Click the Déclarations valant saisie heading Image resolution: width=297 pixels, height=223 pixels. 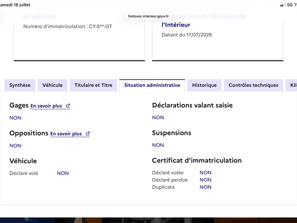pos(192,105)
